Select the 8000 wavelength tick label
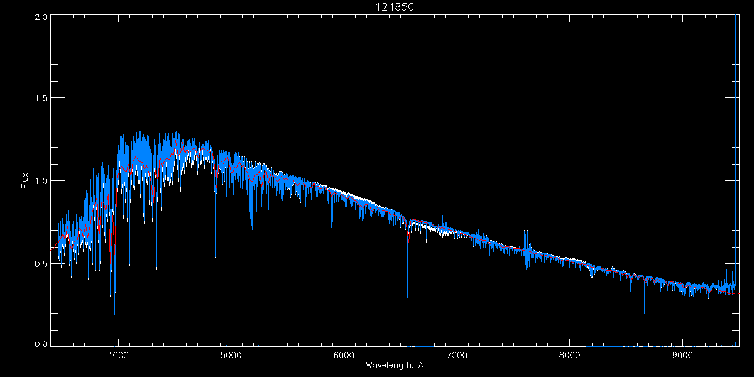 (570, 355)
